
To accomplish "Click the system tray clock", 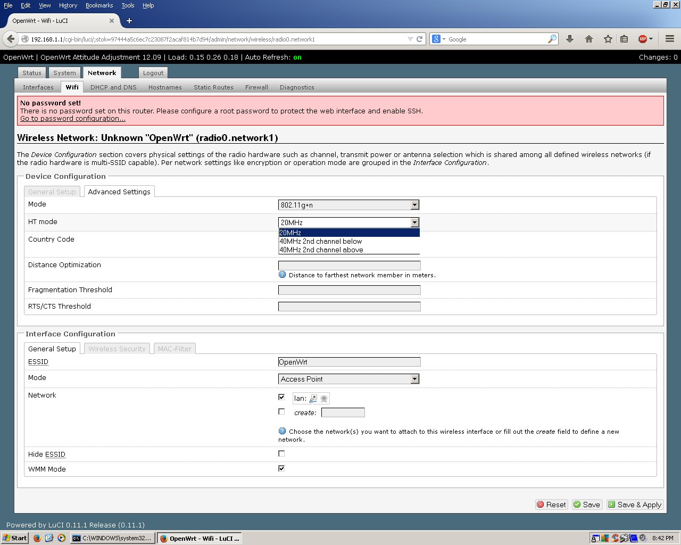I will tap(662, 538).
